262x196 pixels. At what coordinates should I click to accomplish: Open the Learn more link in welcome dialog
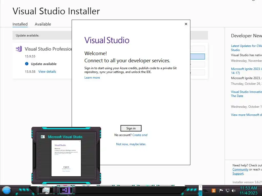pos(92,78)
